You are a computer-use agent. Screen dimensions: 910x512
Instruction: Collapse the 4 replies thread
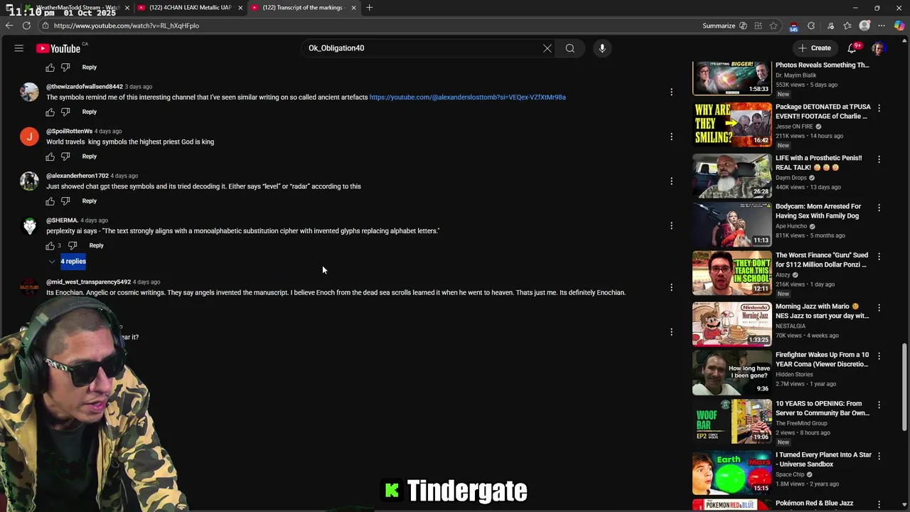click(67, 262)
